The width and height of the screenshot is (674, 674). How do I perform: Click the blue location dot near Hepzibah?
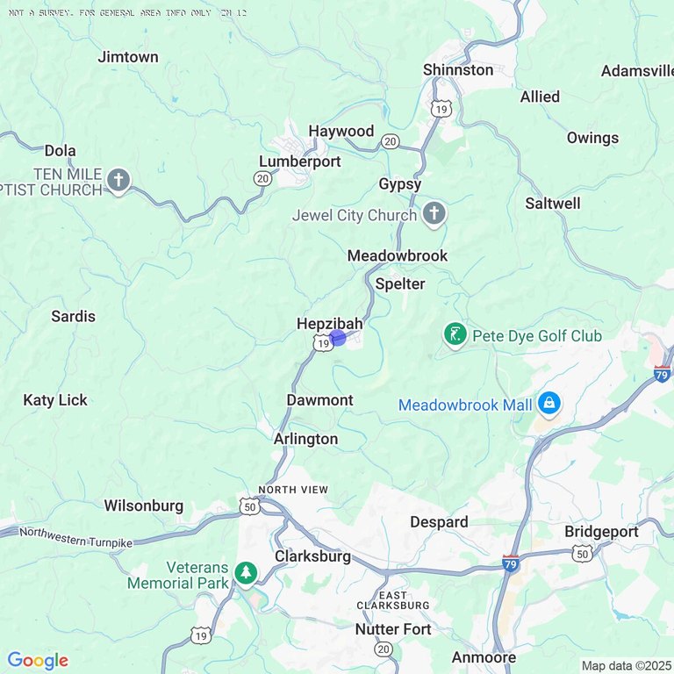click(337, 338)
